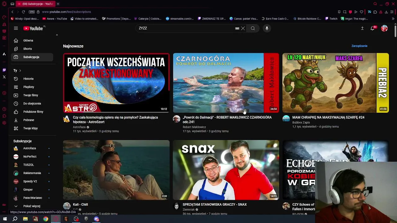Play the Czarnogóra Powrót do Dalmacji thumbnail

coord(226,83)
